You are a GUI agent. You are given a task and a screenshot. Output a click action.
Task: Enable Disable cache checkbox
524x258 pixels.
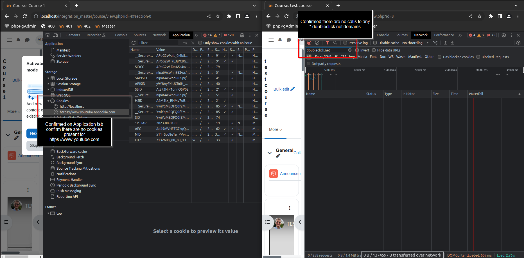coord(375,43)
